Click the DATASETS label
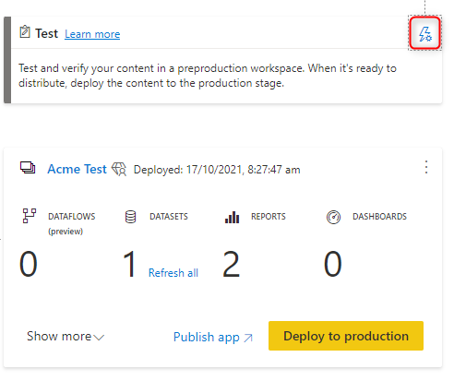The image size is (454, 381). (169, 217)
